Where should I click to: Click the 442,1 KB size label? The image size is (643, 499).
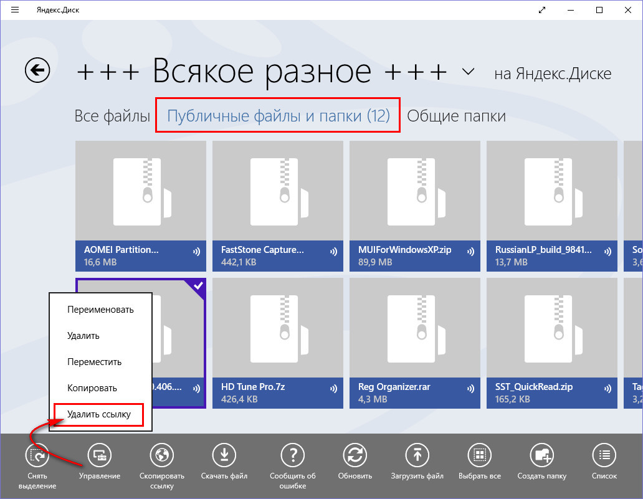click(239, 262)
